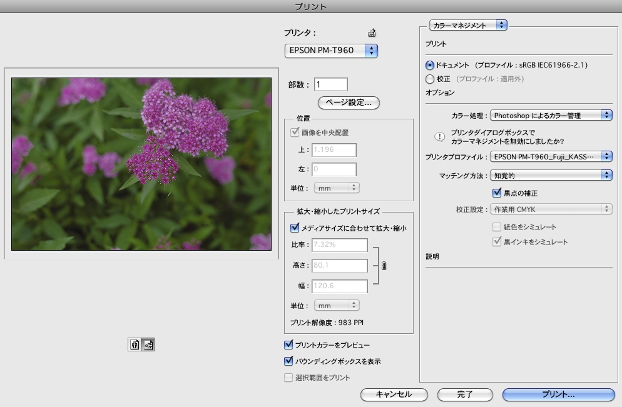622x407 pixels.
Task: Click the 完了 button
Action: click(x=465, y=394)
